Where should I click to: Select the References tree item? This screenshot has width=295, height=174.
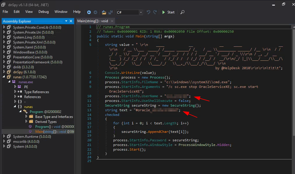32,97
